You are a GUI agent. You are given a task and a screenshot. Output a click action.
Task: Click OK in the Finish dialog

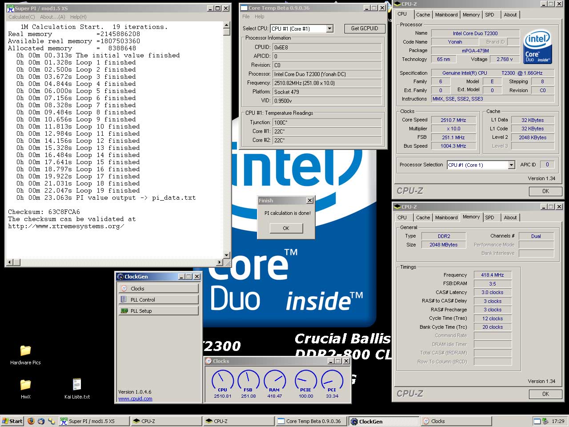pos(286,228)
